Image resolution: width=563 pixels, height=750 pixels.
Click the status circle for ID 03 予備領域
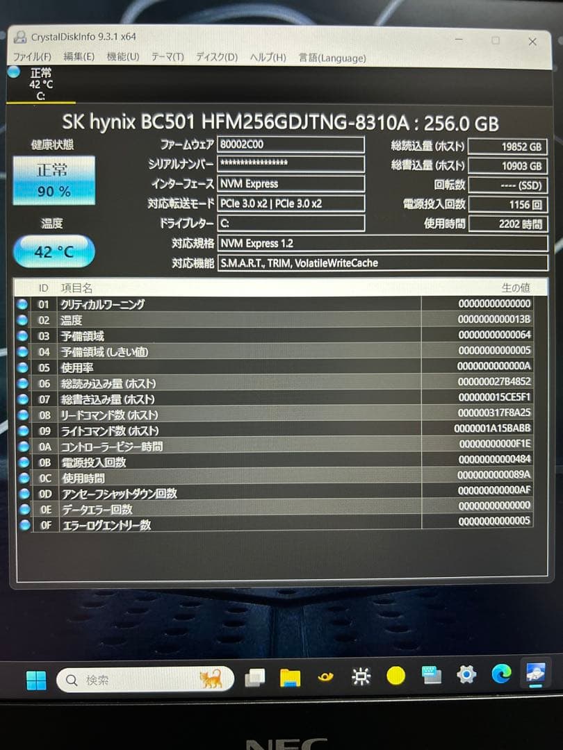pyautogui.click(x=22, y=336)
